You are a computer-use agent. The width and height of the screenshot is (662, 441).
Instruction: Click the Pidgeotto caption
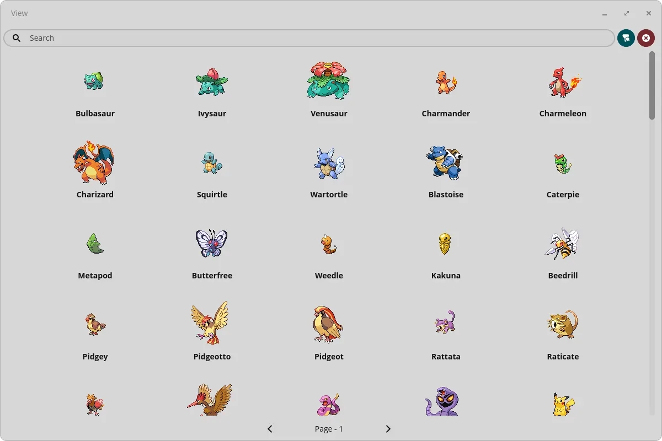(212, 357)
